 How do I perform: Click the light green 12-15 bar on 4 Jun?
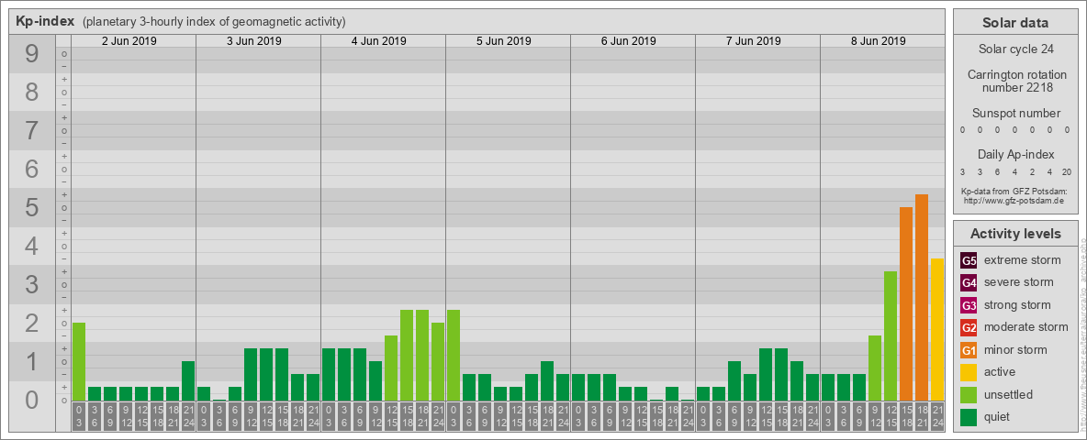tap(391, 368)
